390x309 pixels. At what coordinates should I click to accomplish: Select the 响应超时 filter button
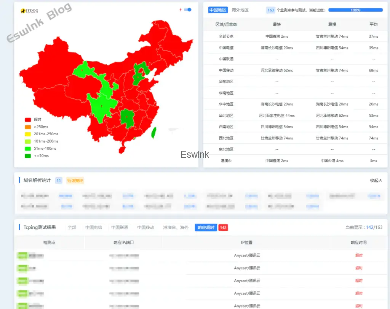206,227
